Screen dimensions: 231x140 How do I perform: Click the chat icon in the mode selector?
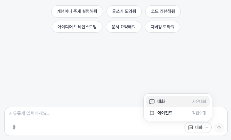click(x=191, y=128)
